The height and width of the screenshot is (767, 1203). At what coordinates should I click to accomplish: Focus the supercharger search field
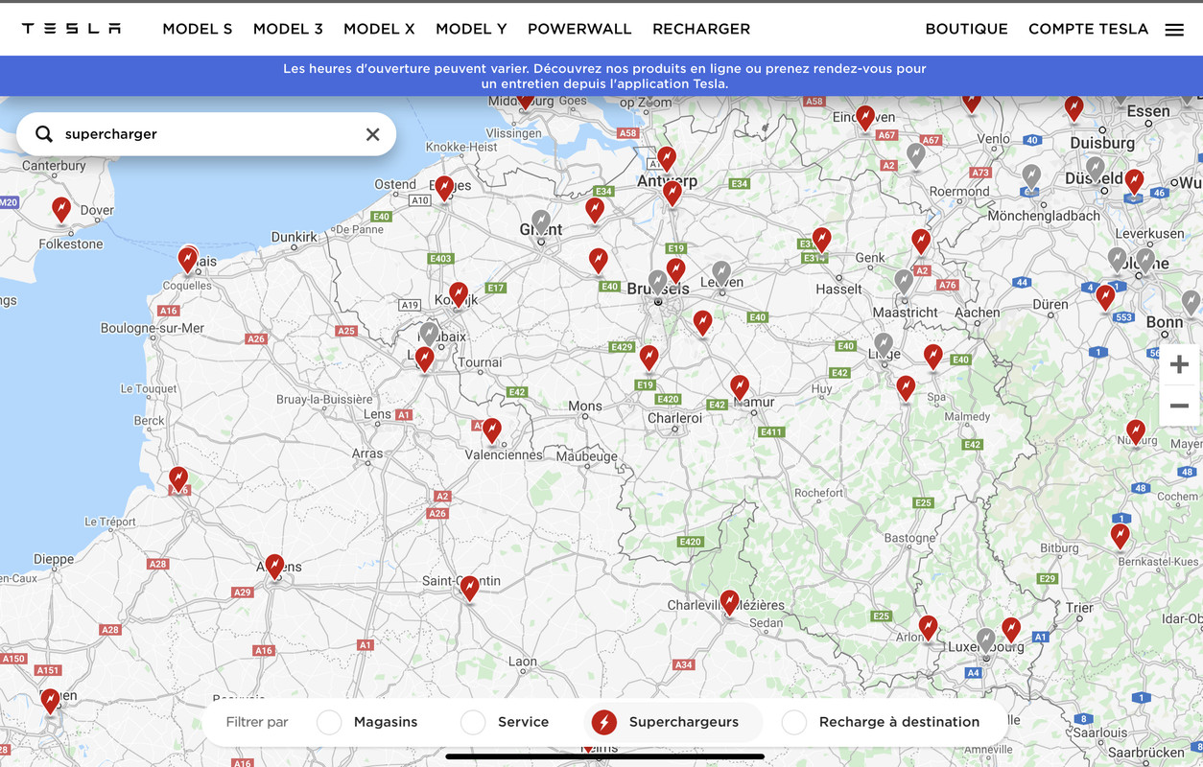[x=206, y=134]
